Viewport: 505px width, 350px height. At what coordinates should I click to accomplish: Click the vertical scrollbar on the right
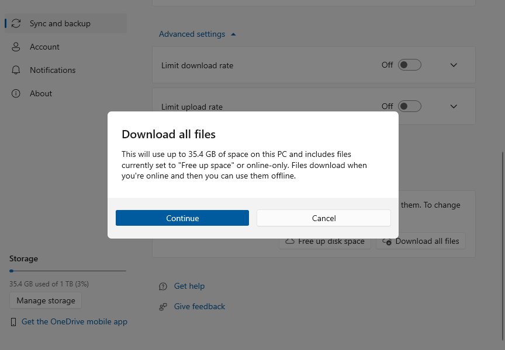click(x=503, y=246)
